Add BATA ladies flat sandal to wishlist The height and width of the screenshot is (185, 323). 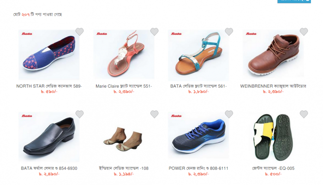pyautogui.click(x=229, y=32)
